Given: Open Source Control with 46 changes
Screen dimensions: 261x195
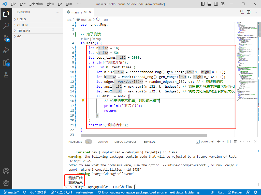Looking at the screenshot, I should click(x=6, y=38).
